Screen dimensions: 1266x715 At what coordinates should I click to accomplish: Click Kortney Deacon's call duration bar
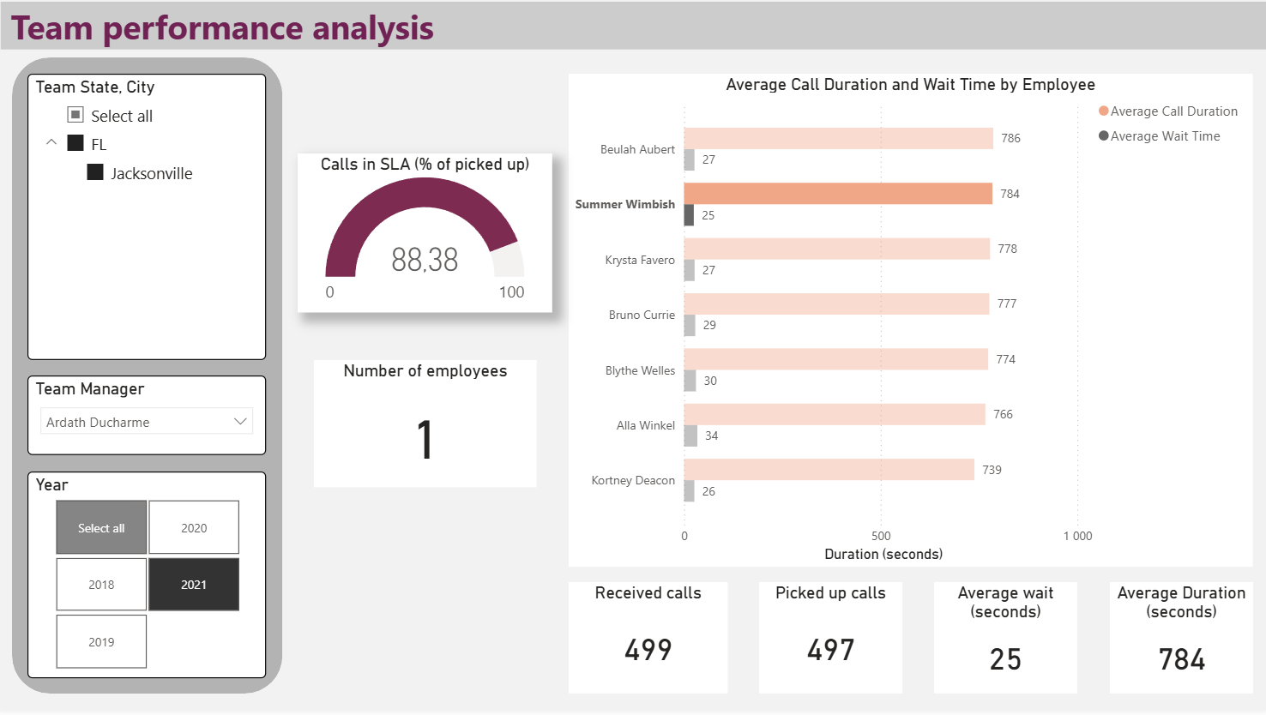point(829,470)
